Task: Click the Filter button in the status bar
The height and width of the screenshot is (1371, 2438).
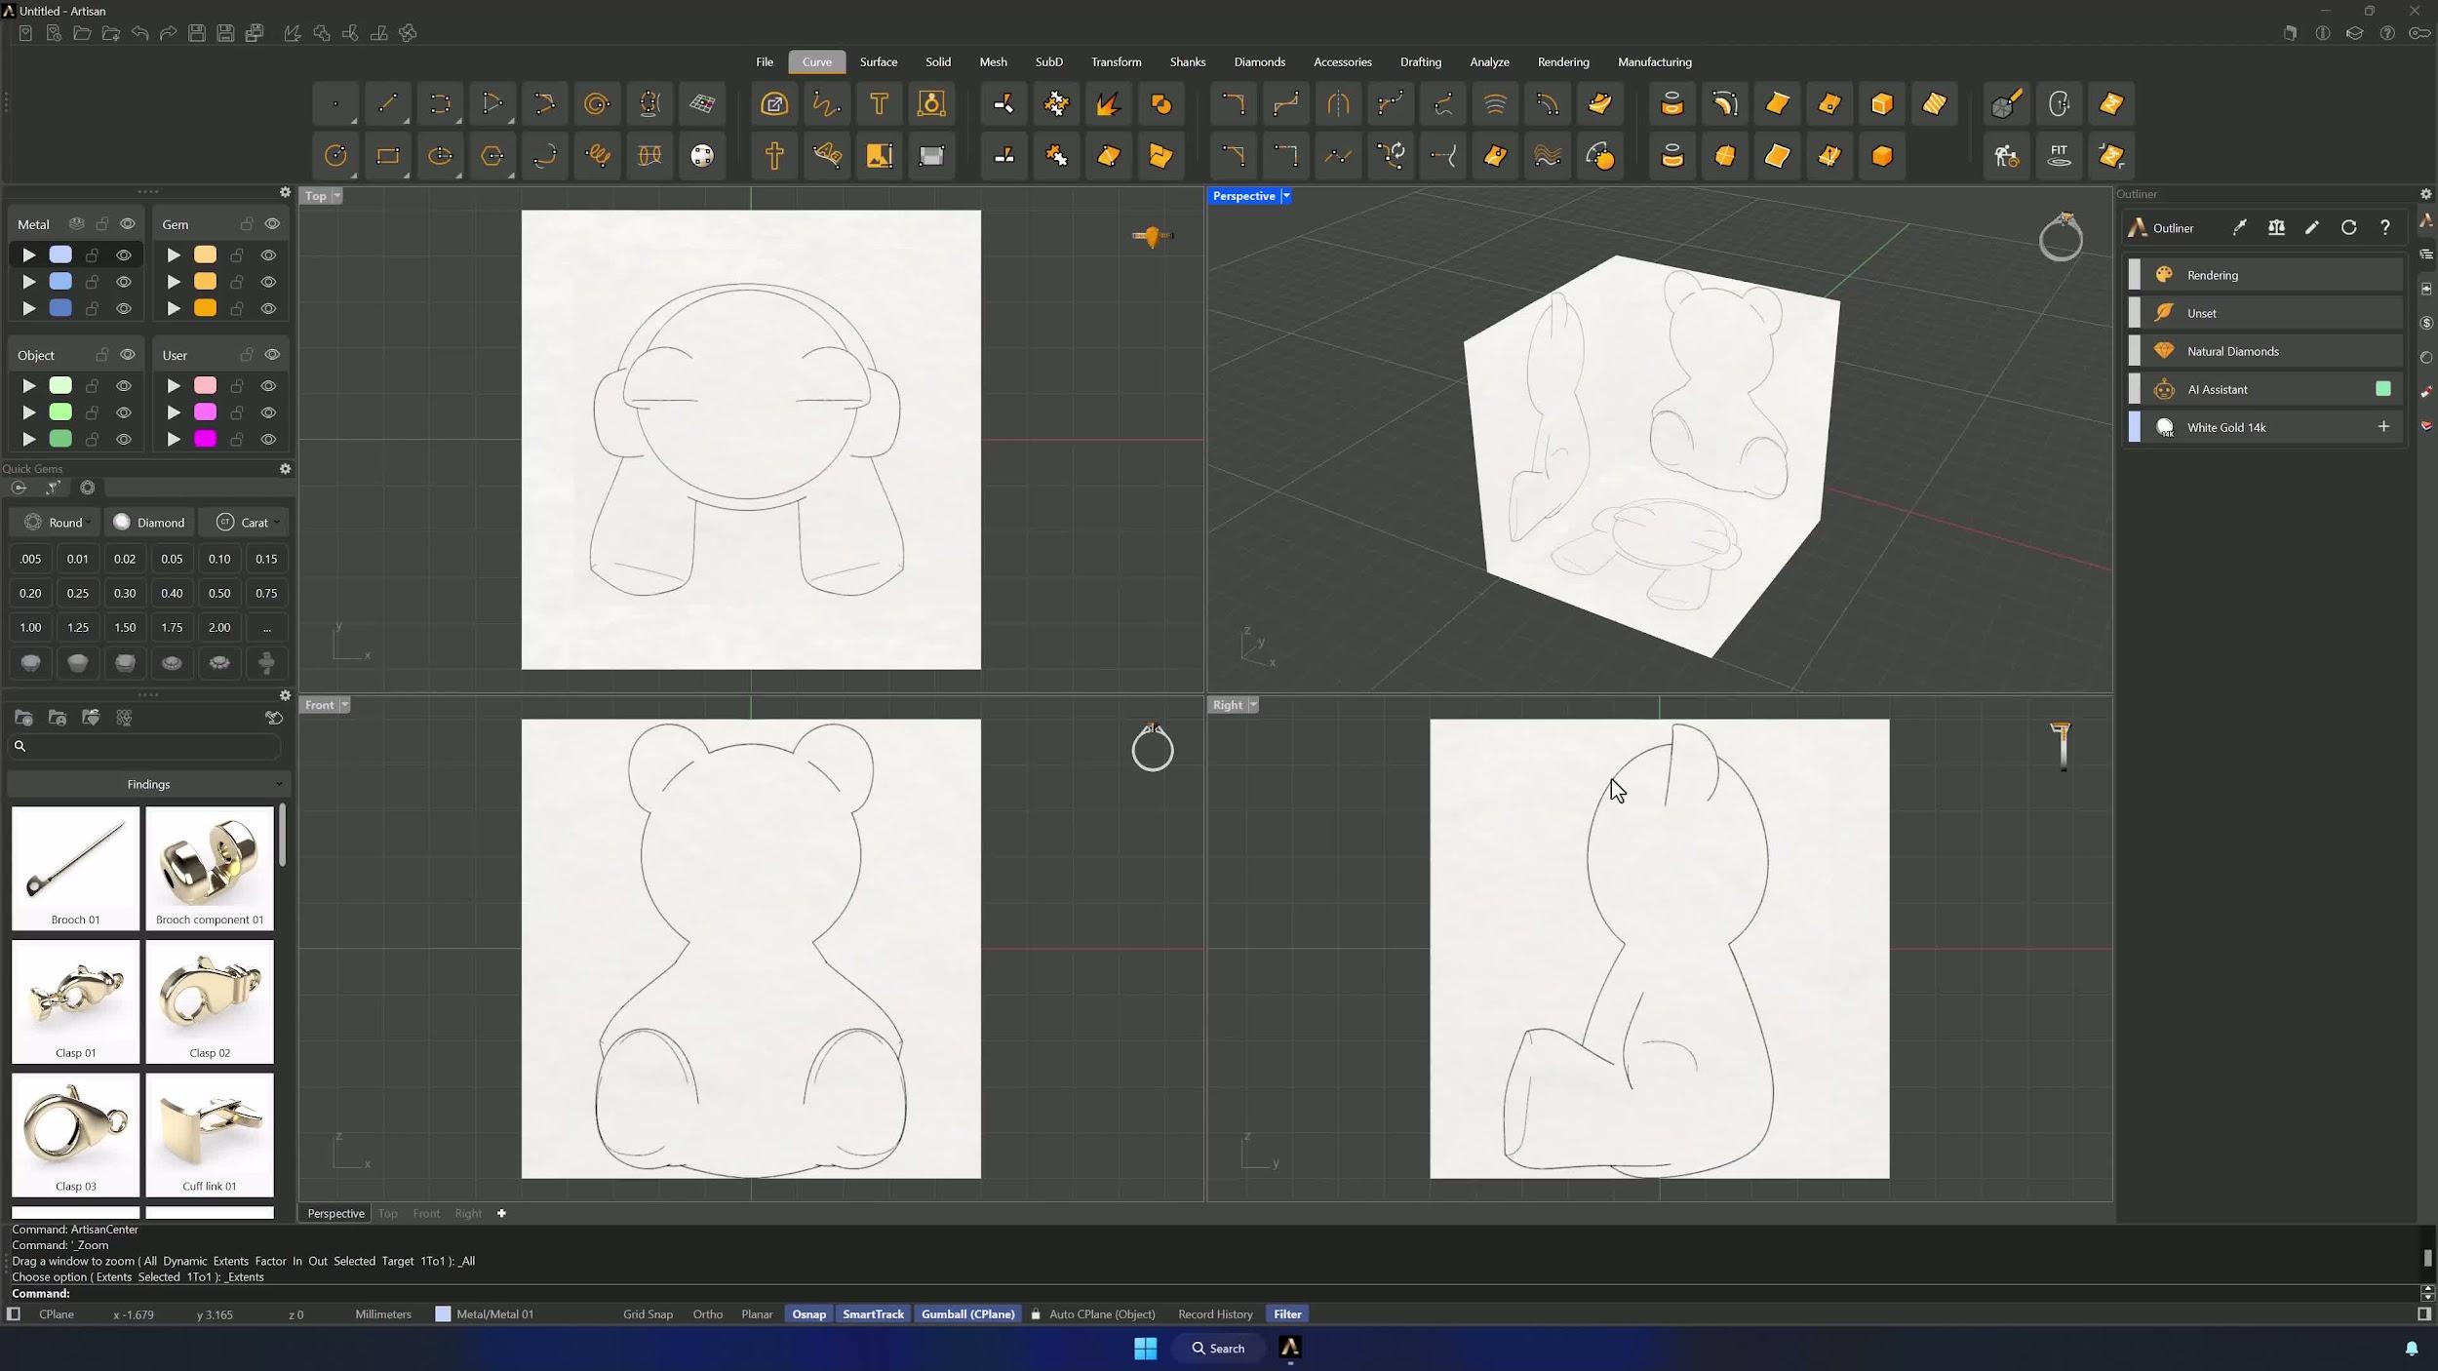Action: coord(1287,1314)
